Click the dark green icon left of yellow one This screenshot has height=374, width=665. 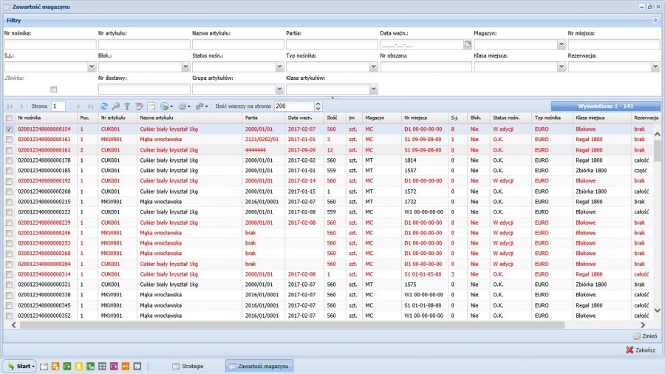[67, 367]
